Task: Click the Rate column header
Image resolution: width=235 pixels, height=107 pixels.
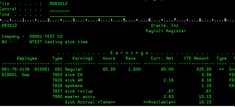Action: coord(130,58)
